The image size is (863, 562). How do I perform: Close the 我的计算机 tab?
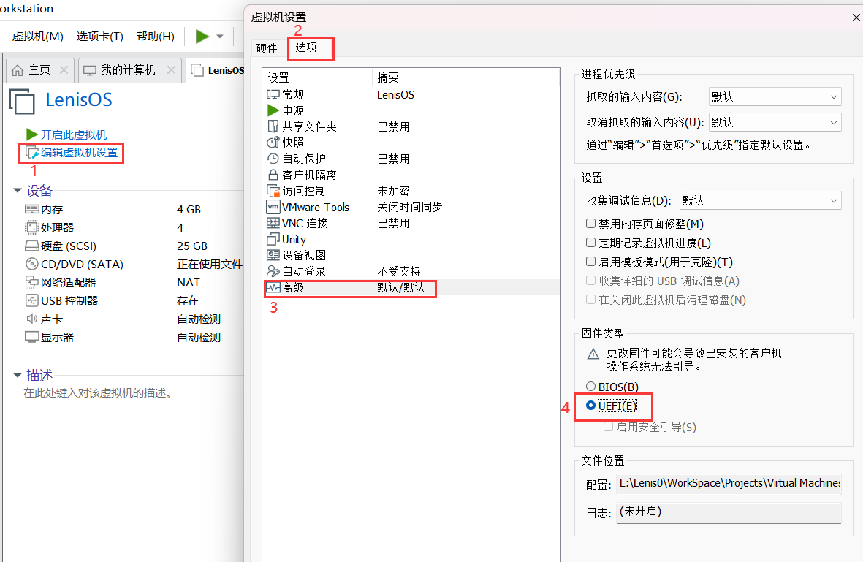coord(171,70)
